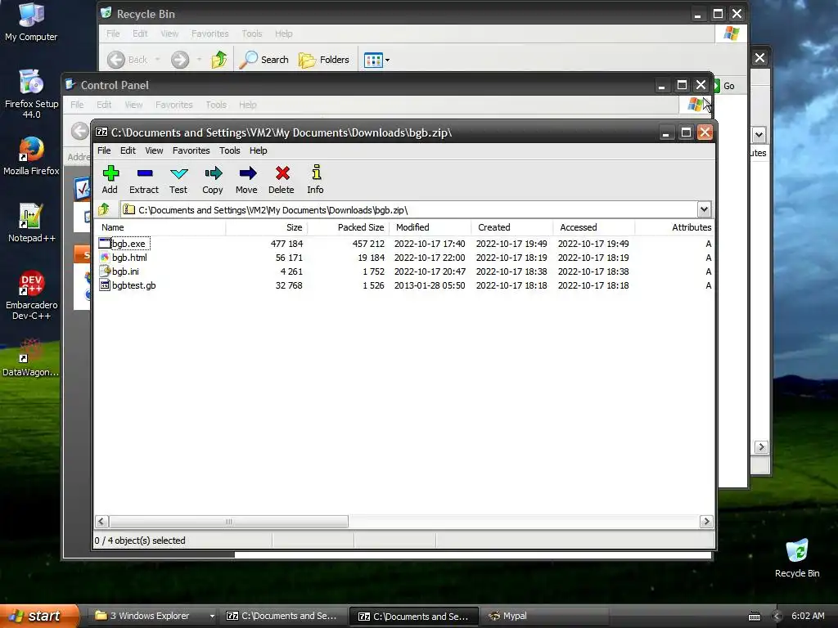
Task: Open the 7-Zip Tools menu
Action: point(229,150)
